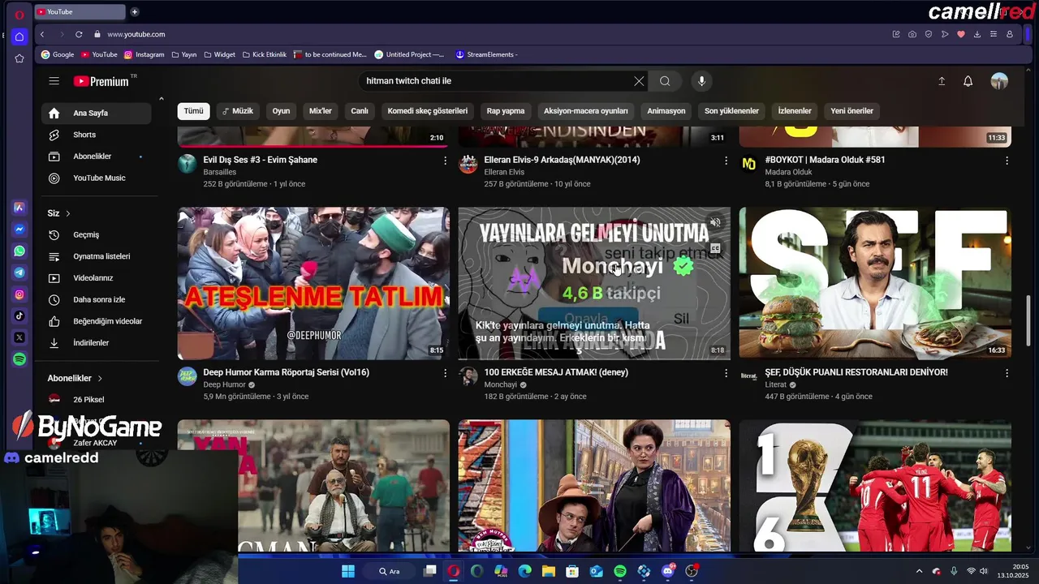This screenshot has height=584, width=1039.
Task: Open Opera easy setup sliders icon
Action: 994,34
